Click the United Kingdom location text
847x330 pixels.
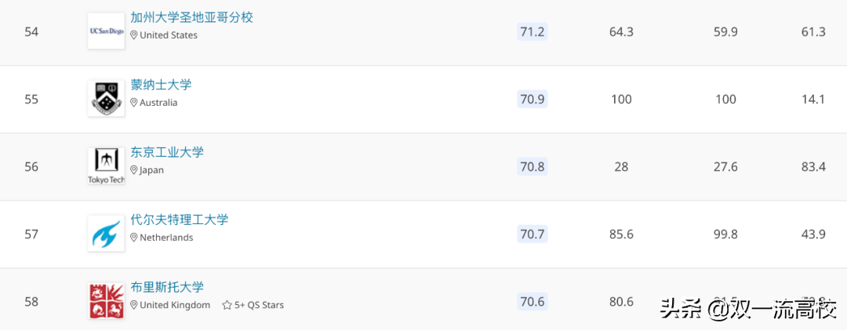point(175,305)
